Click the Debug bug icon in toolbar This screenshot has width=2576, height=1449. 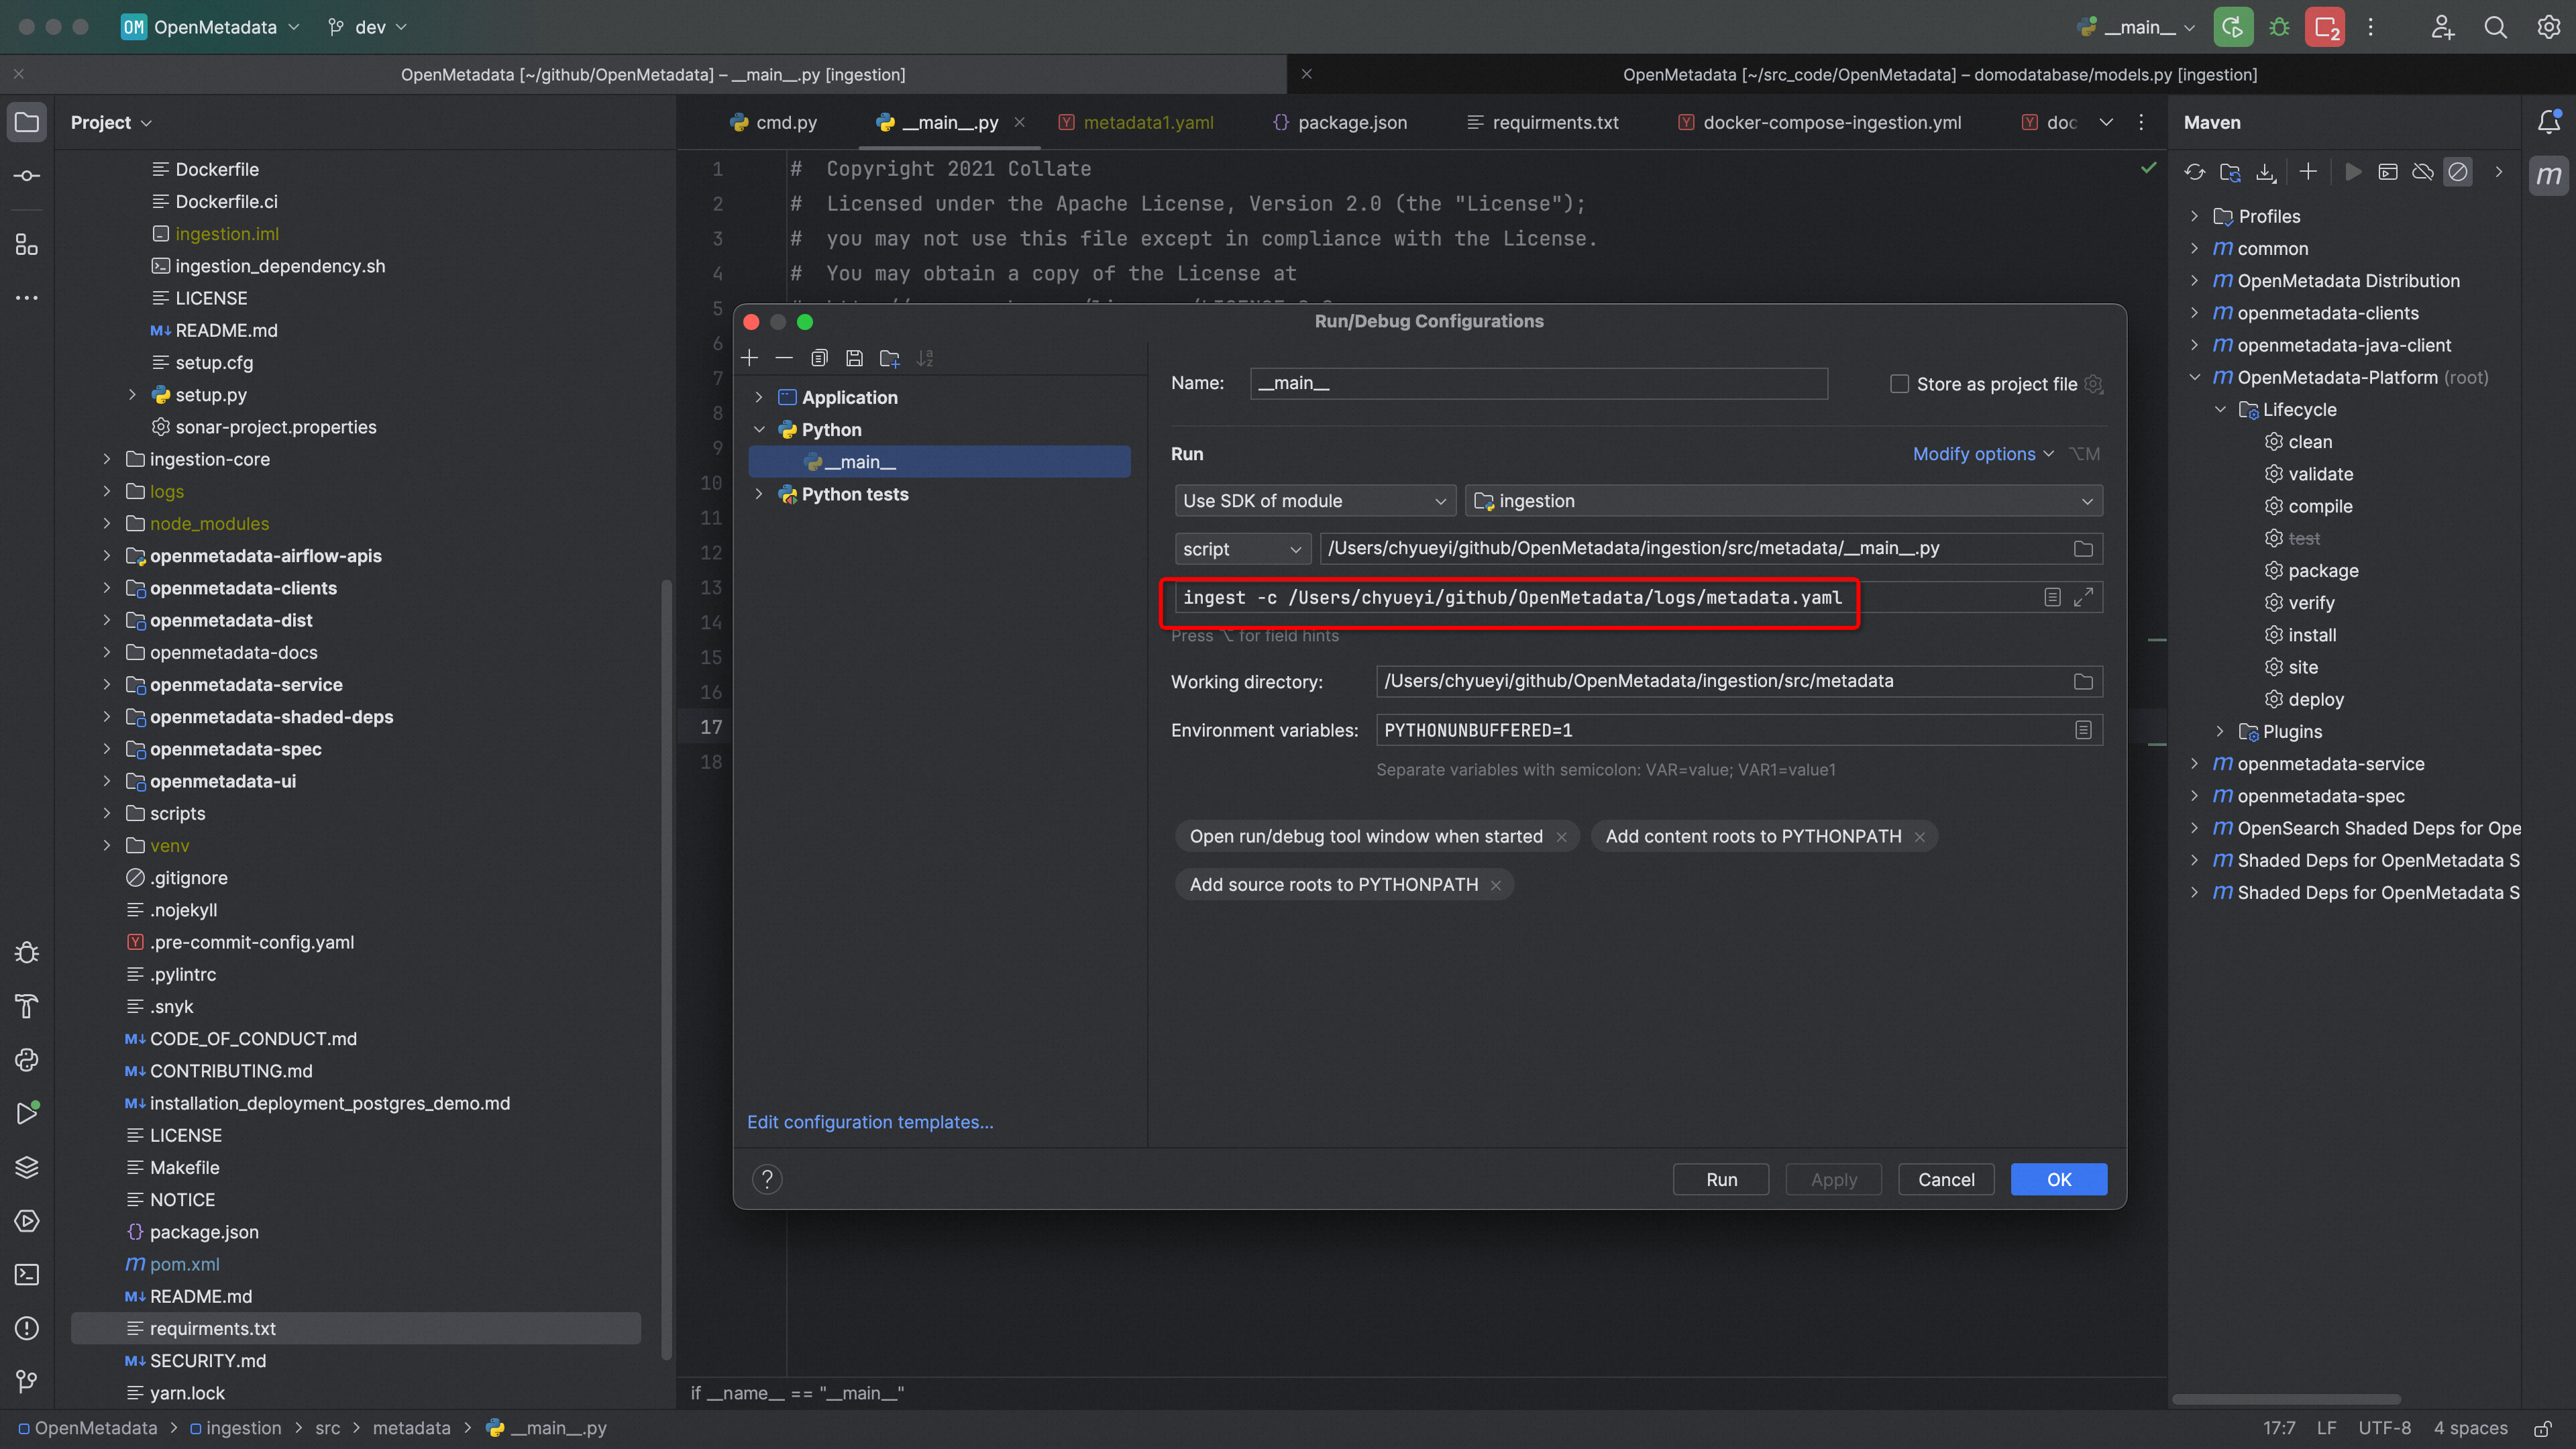[2280, 27]
